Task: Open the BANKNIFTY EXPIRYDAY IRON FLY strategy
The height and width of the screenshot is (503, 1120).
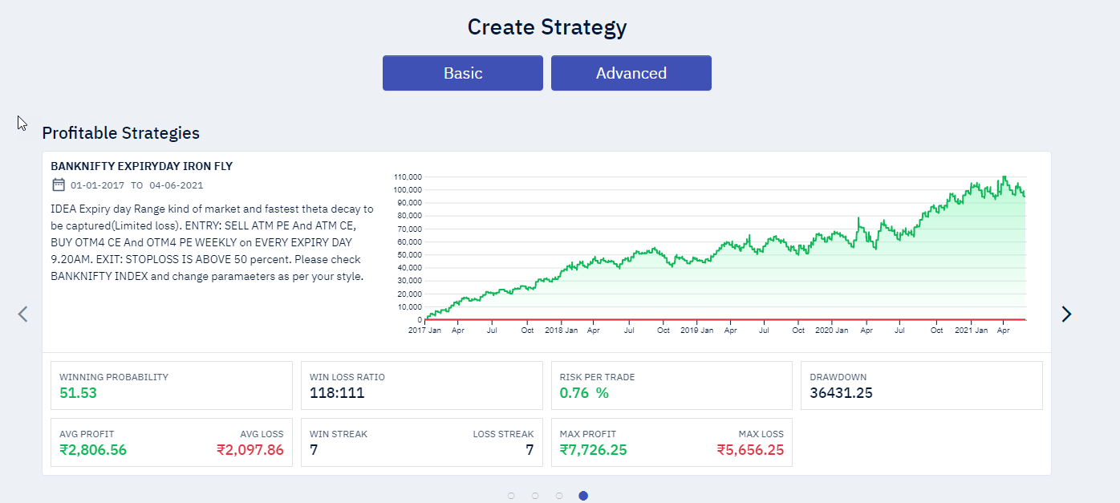Action: point(141,166)
